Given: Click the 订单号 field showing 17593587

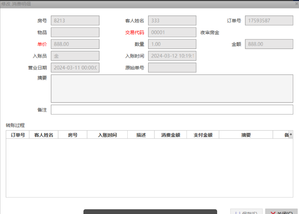Looking at the screenshot, I should pos(269,21).
